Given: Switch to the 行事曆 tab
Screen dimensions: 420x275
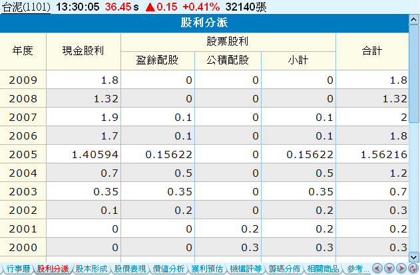Looking at the screenshot, I should [x=17, y=269].
